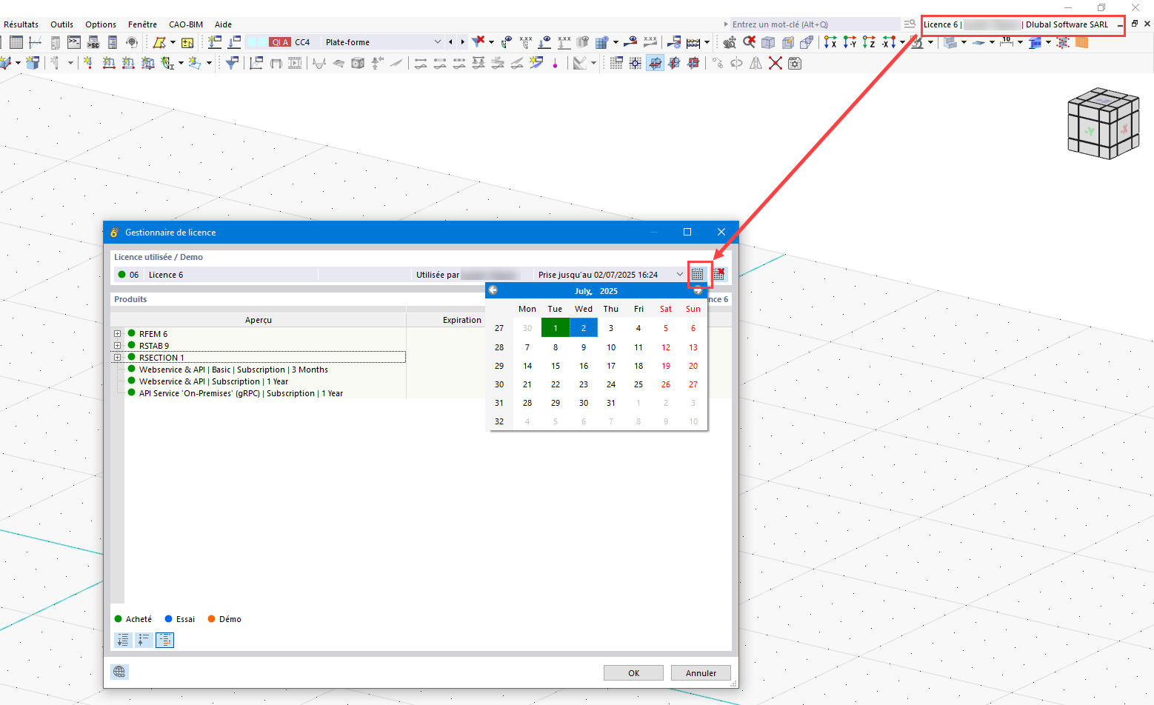Click the globe icon in License Manager
This screenshot has height=705, width=1154.
point(119,672)
